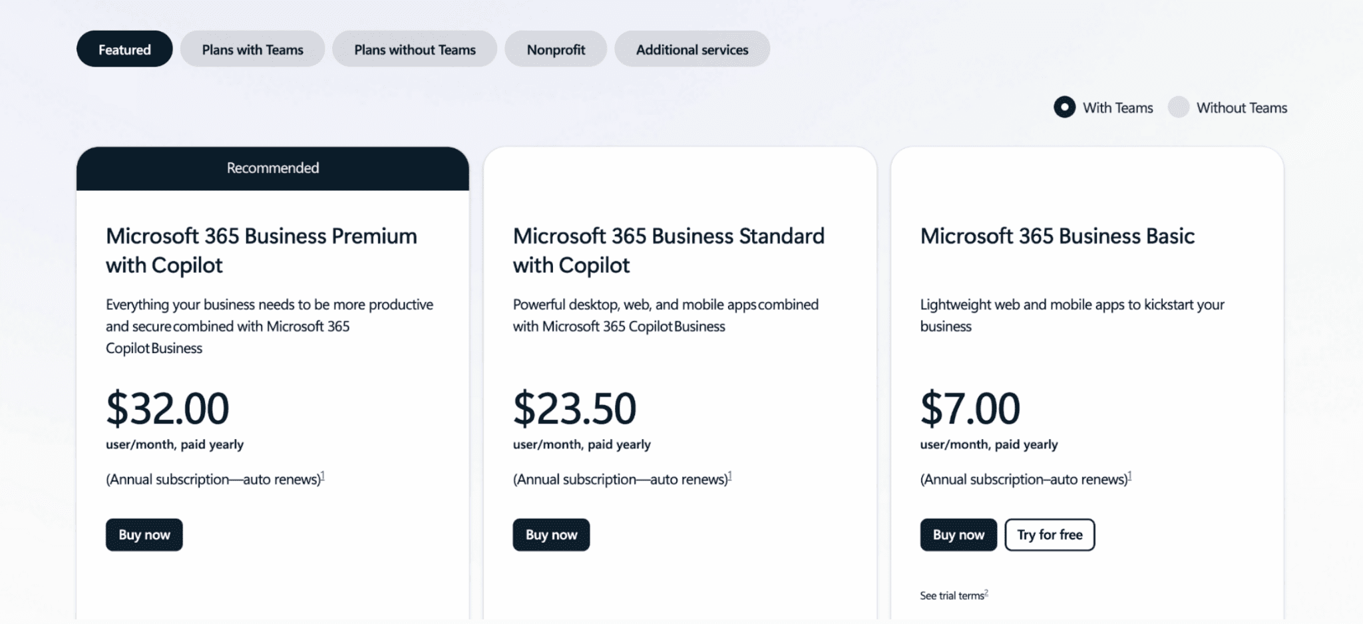Click 'Powerful desktop, web, and mobile apps' description
The width and height of the screenshot is (1363, 624).
pos(666,315)
